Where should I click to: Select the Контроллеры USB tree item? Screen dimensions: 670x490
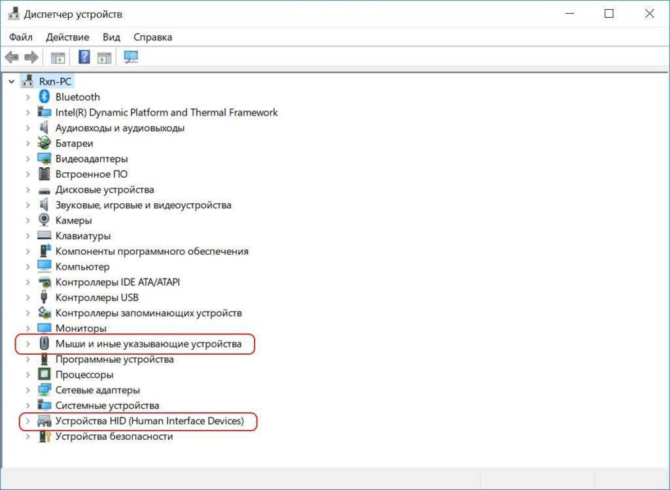pyautogui.click(x=97, y=297)
